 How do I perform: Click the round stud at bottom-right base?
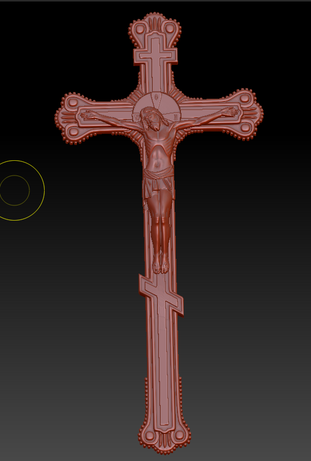point(179,435)
